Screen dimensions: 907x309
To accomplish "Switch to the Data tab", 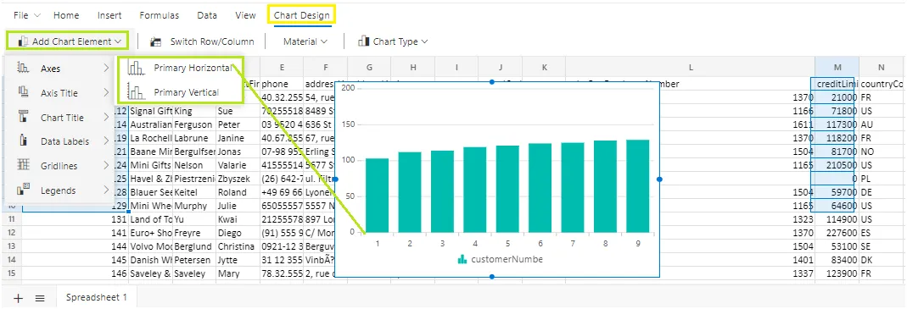I will (x=207, y=15).
